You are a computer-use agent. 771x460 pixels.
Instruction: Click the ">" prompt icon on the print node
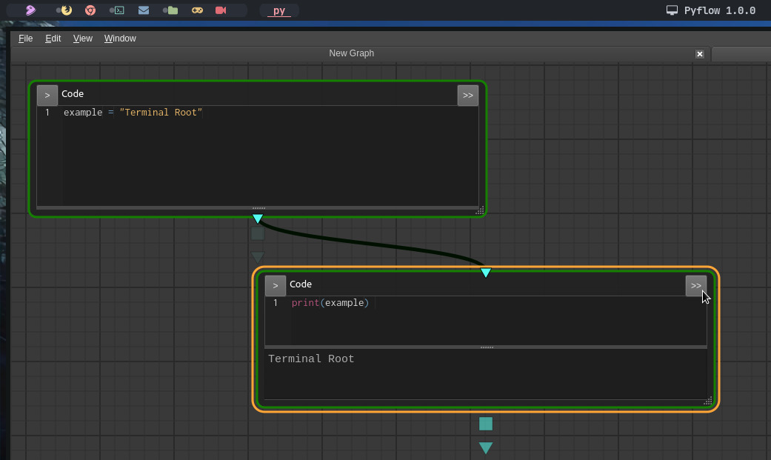coord(275,285)
